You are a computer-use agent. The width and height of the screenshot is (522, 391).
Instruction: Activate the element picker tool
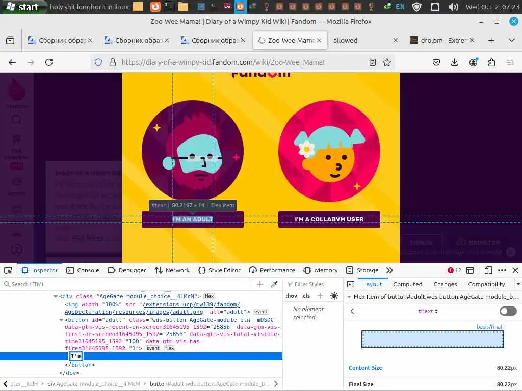[8, 270]
